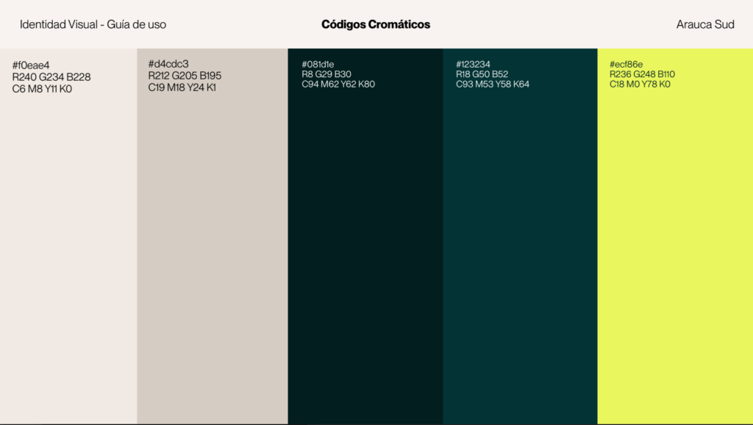Click the 'R18 G50 B52' RGB value
The height and width of the screenshot is (425, 753).
(482, 74)
